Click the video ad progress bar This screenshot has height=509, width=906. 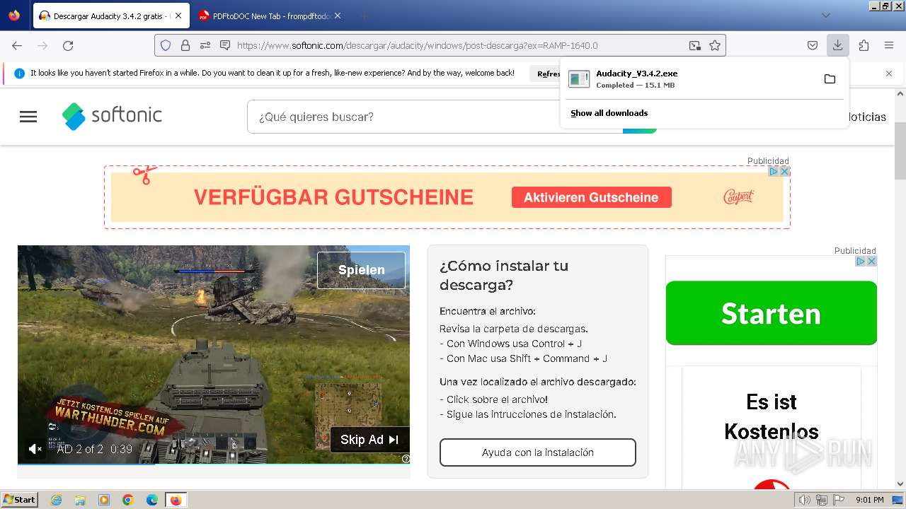tap(214, 464)
